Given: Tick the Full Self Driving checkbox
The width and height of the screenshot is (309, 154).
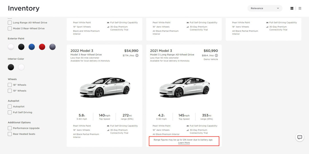Looking at the screenshot, I should tap(10, 112).
